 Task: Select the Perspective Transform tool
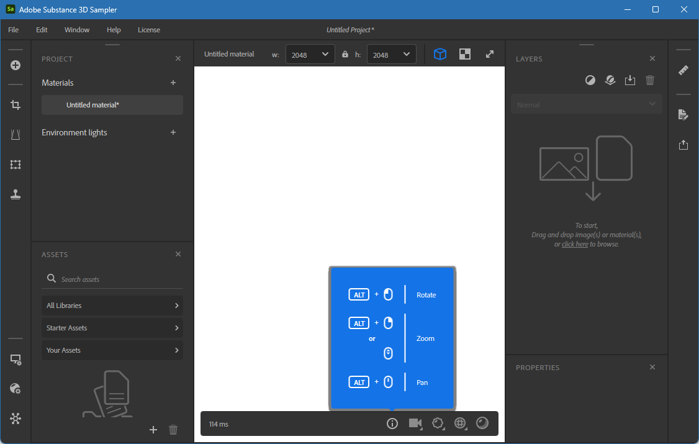tap(16, 135)
